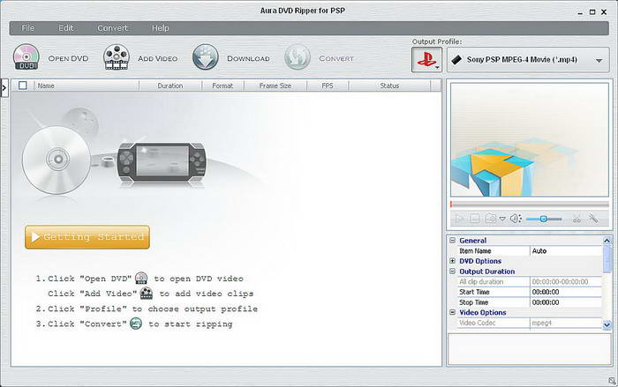
Task: Click the Start Time value field
Action: pos(566,292)
